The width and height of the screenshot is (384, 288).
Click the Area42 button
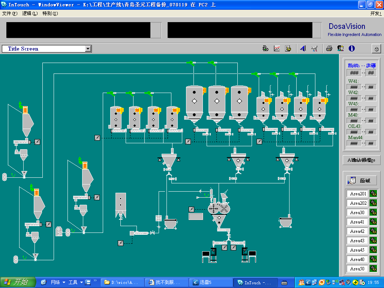357,231
